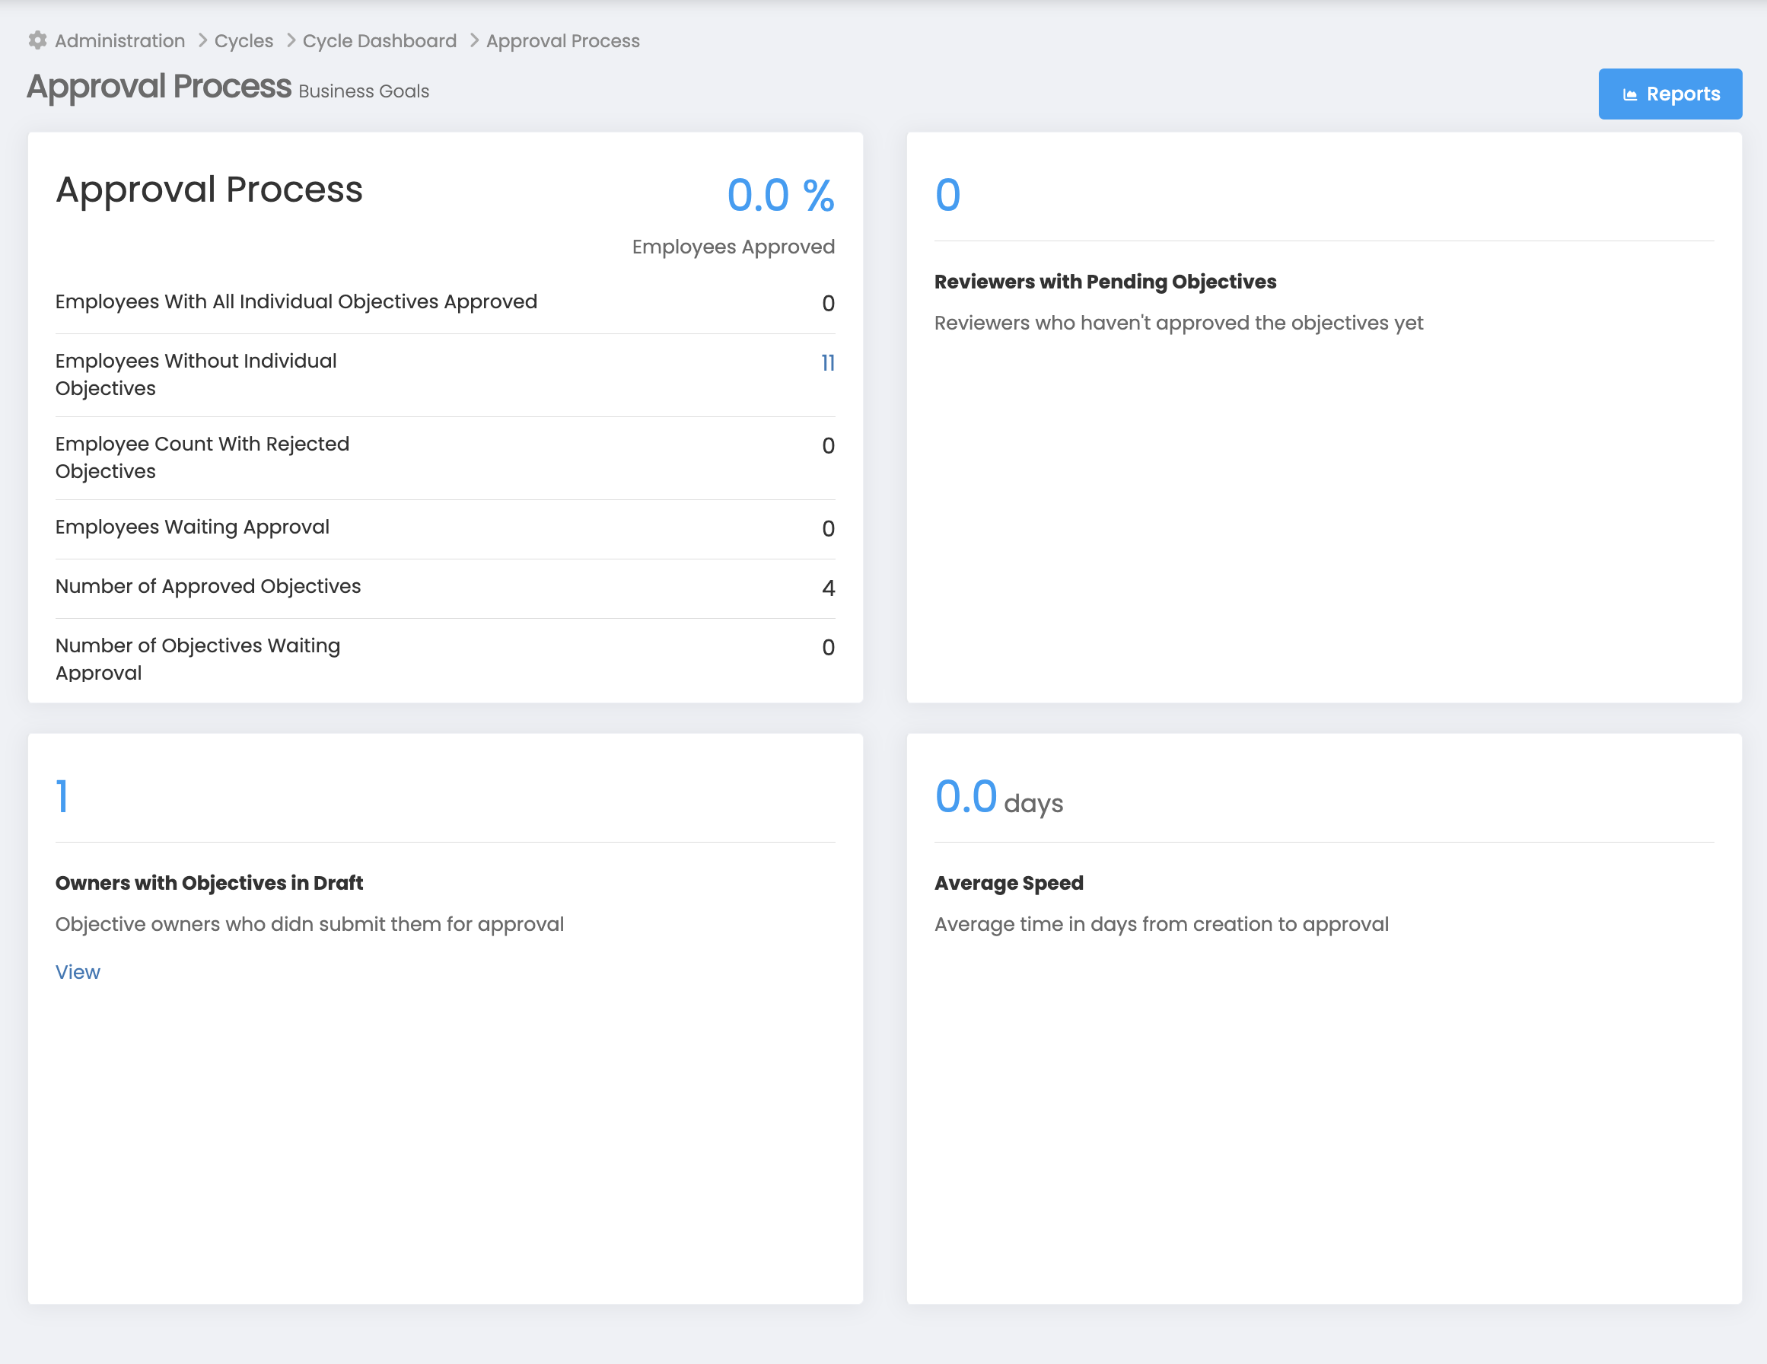Click the Approval Process page heading
Screen dimensions: 1767x1364
click(x=159, y=87)
